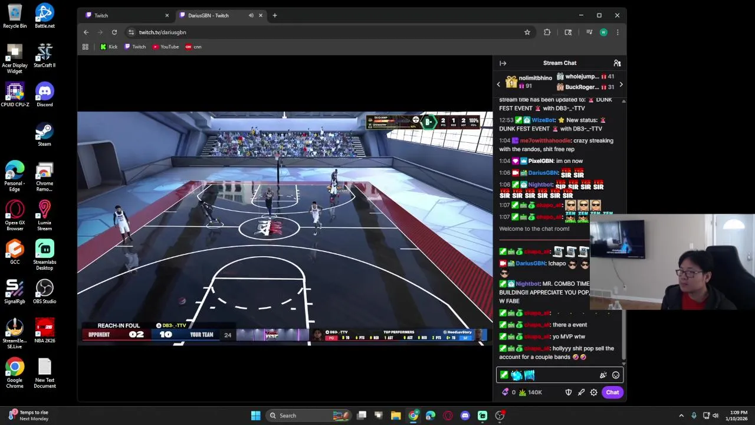
Task: Open Discord from the taskbar
Action: (x=465, y=416)
